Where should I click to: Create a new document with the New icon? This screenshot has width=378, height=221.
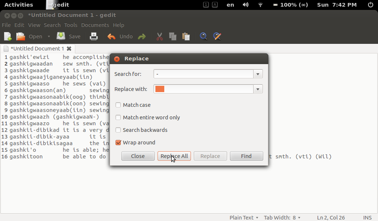7,36
